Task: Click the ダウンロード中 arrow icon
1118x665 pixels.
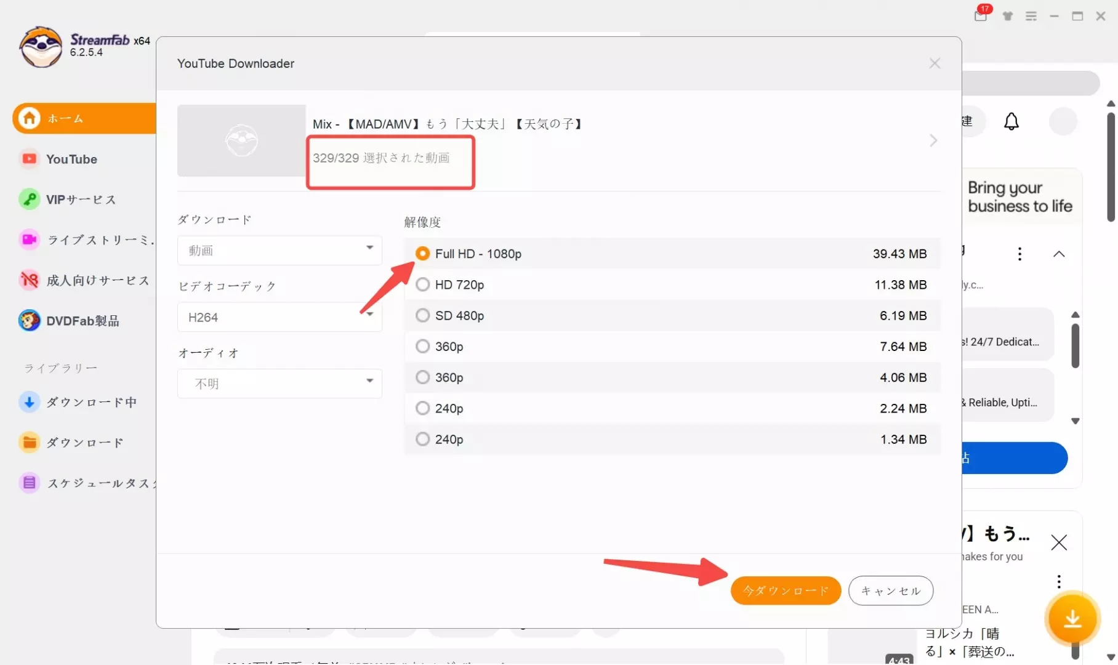Action: tap(29, 402)
